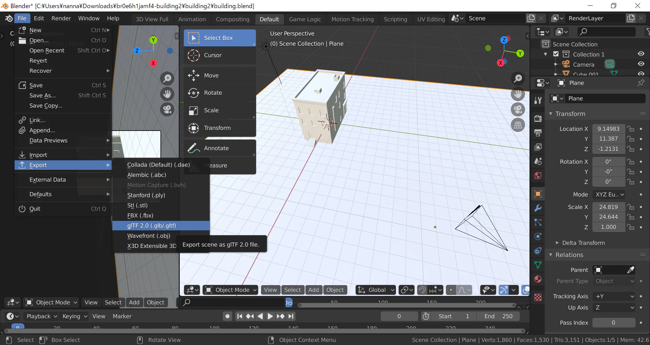This screenshot has height=345, width=650.
Task: Toggle camera view in main viewport
Action: pyautogui.click(x=518, y=110)
